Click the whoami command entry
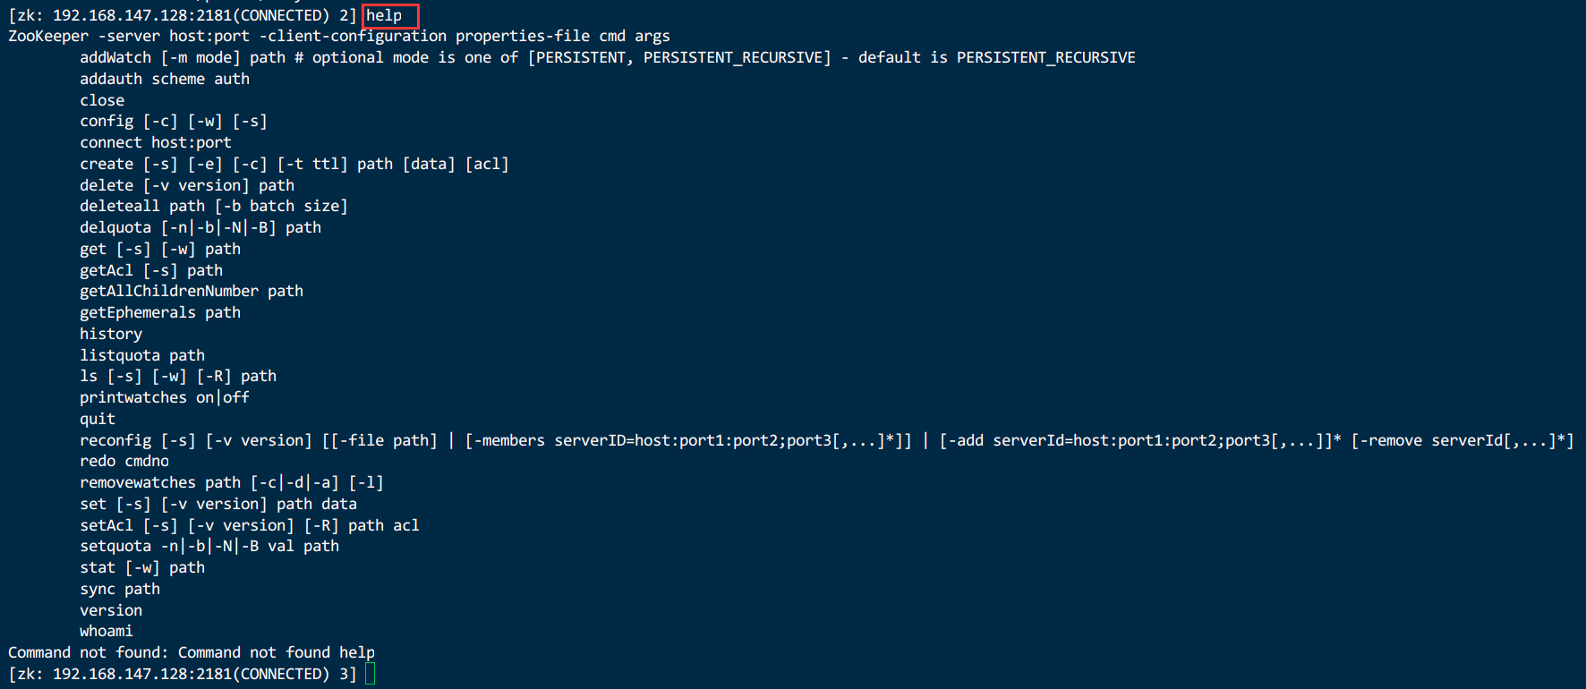 (107, 631)
